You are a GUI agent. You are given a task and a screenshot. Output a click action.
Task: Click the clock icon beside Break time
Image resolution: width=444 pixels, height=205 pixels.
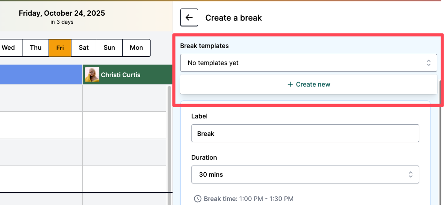click(x=197, y=199)
